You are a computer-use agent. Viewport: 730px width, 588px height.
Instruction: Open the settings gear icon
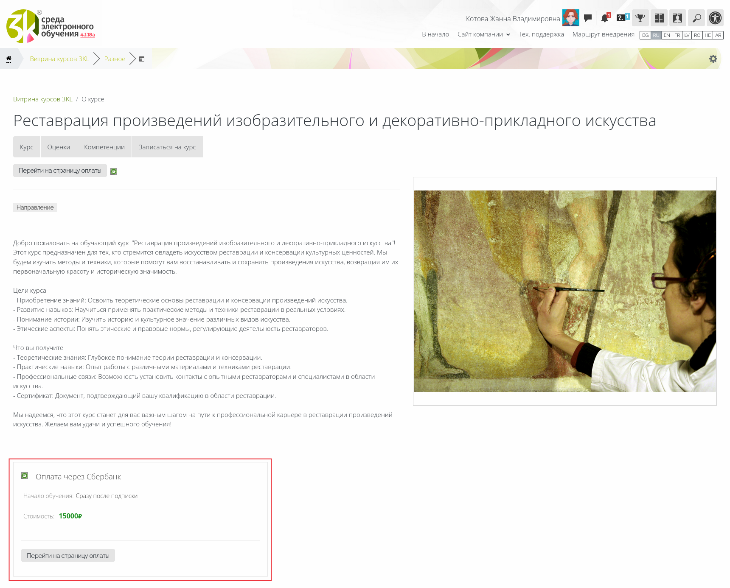pos(713,59)
